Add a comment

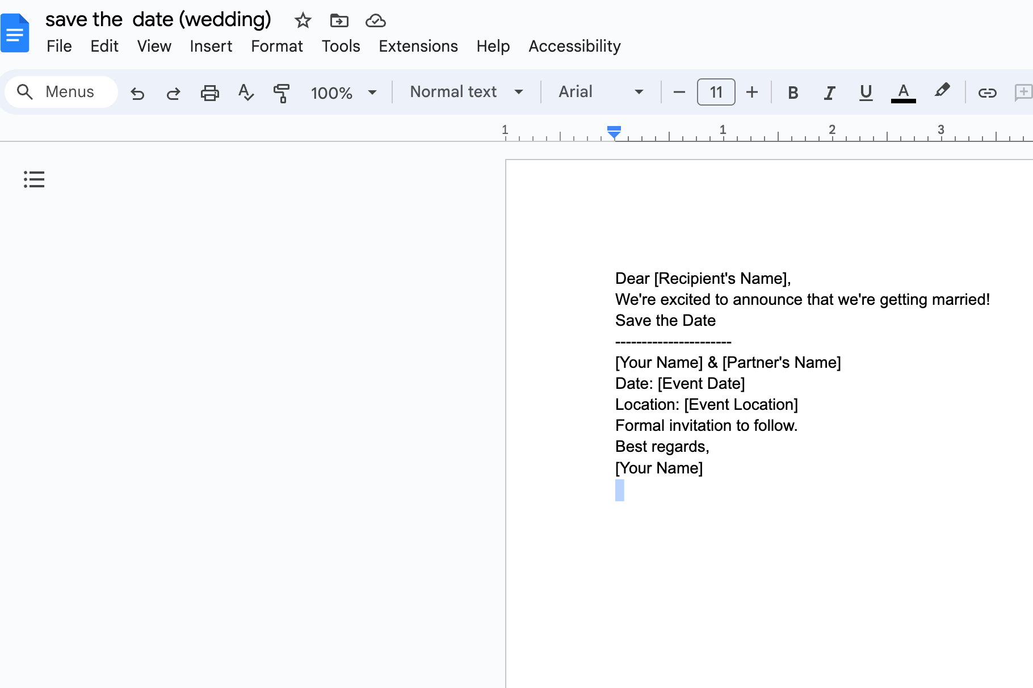[x=1023, y=92]
